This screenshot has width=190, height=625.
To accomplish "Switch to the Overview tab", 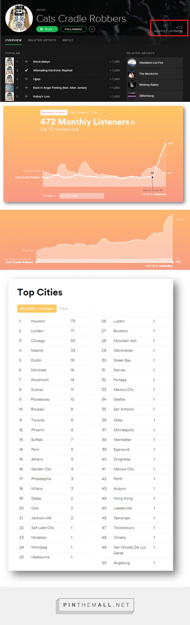I will (x=13, y=40).
